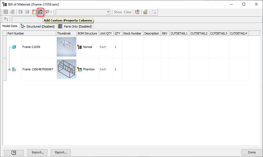
Task: Click the Frame-21059 part cube icon
Action: 14,47
